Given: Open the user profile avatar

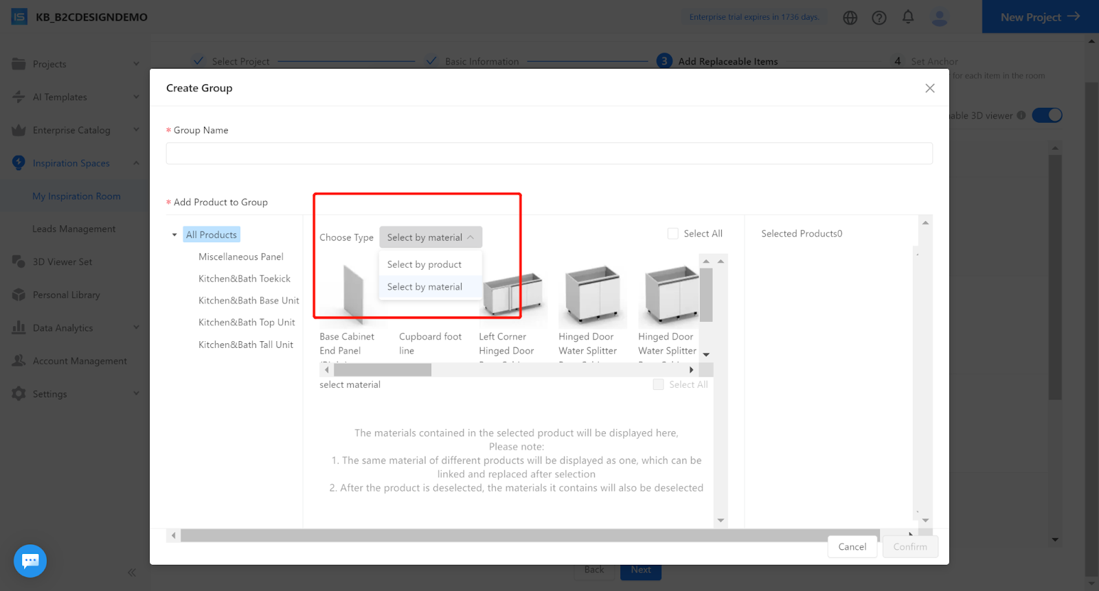Looking at the screenshot, I should 939,18.
